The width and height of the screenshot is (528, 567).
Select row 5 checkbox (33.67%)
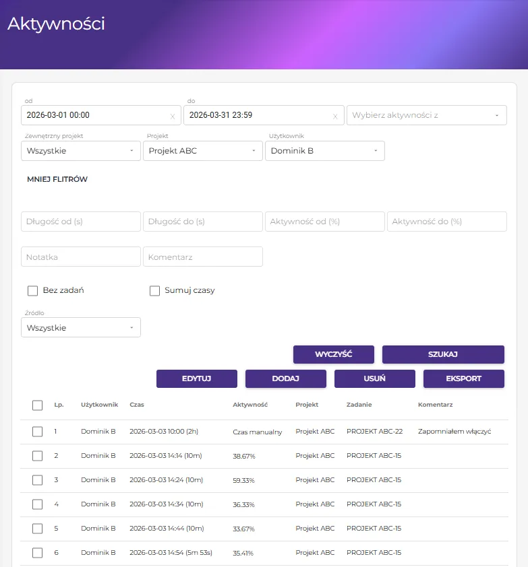click(37, 529)
